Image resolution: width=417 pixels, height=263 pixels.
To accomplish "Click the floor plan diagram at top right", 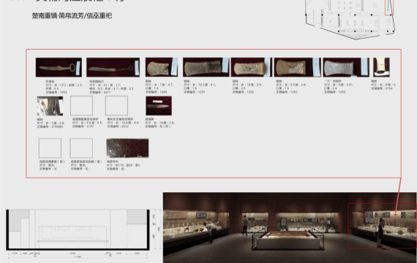I will tap(350, 20).
